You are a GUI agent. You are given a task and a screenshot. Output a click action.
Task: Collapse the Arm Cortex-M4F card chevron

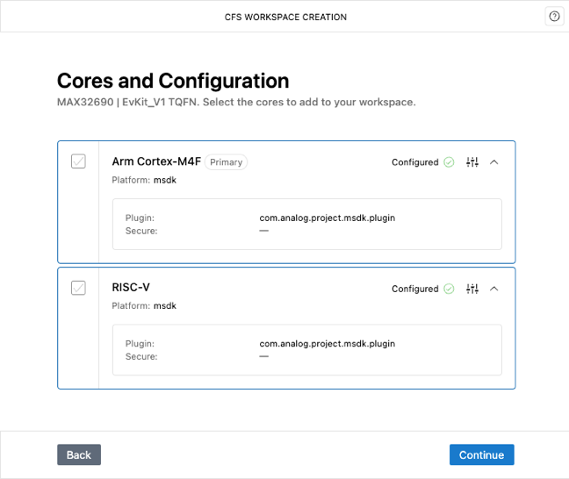pyautogui.click(x=493, y=162)
